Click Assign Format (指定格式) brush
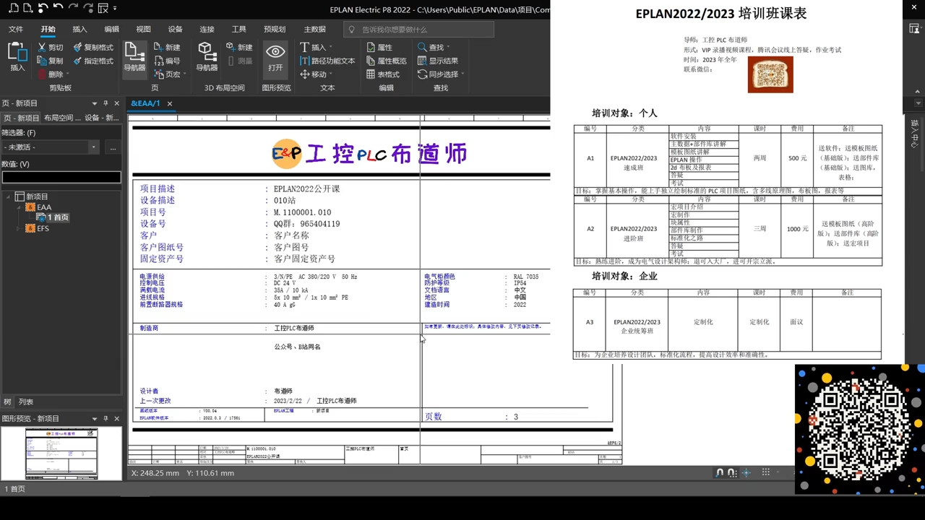This screenshot has width=925, height=520. [93, 61]
